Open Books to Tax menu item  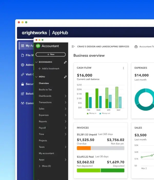(x=45, y=89)
